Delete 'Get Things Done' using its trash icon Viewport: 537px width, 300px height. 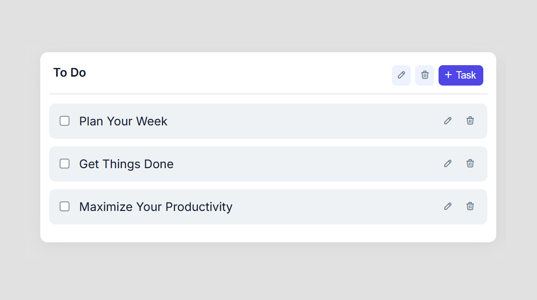470,164
